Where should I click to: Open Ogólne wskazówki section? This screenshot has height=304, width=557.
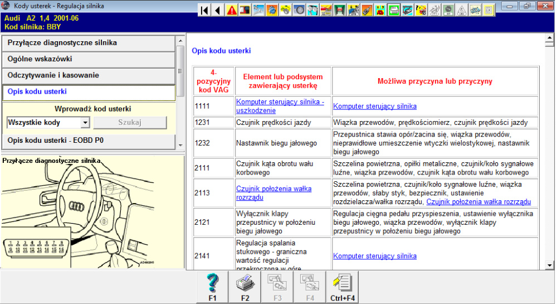click(x=89, y=59)
